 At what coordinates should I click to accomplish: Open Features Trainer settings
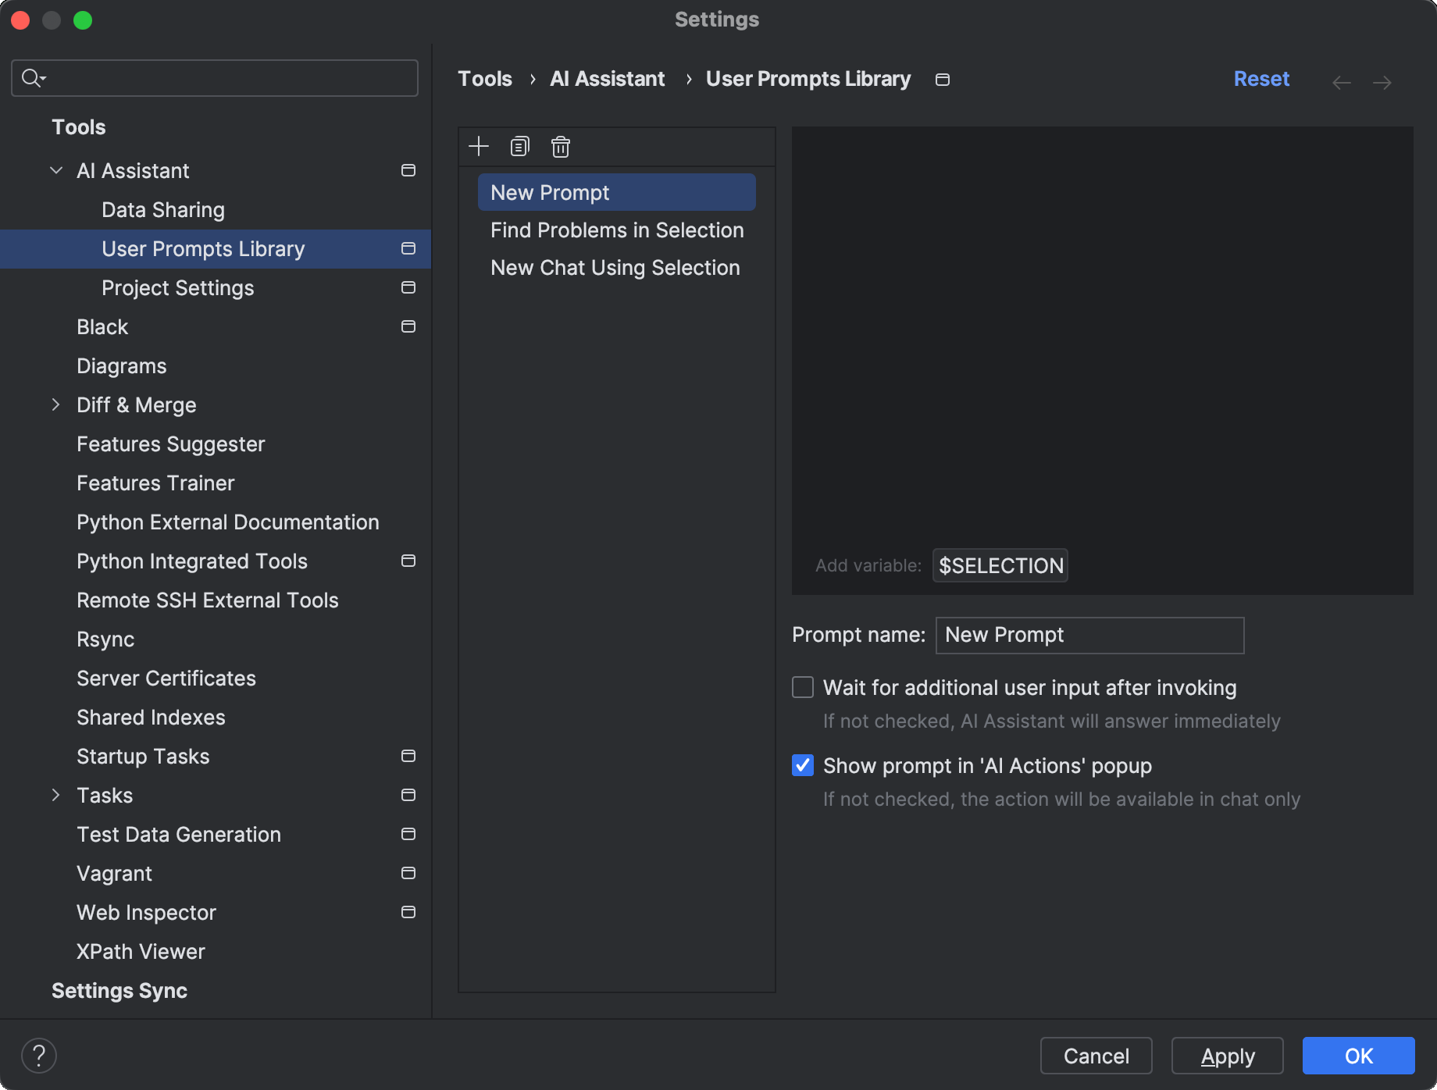(155, 483)
